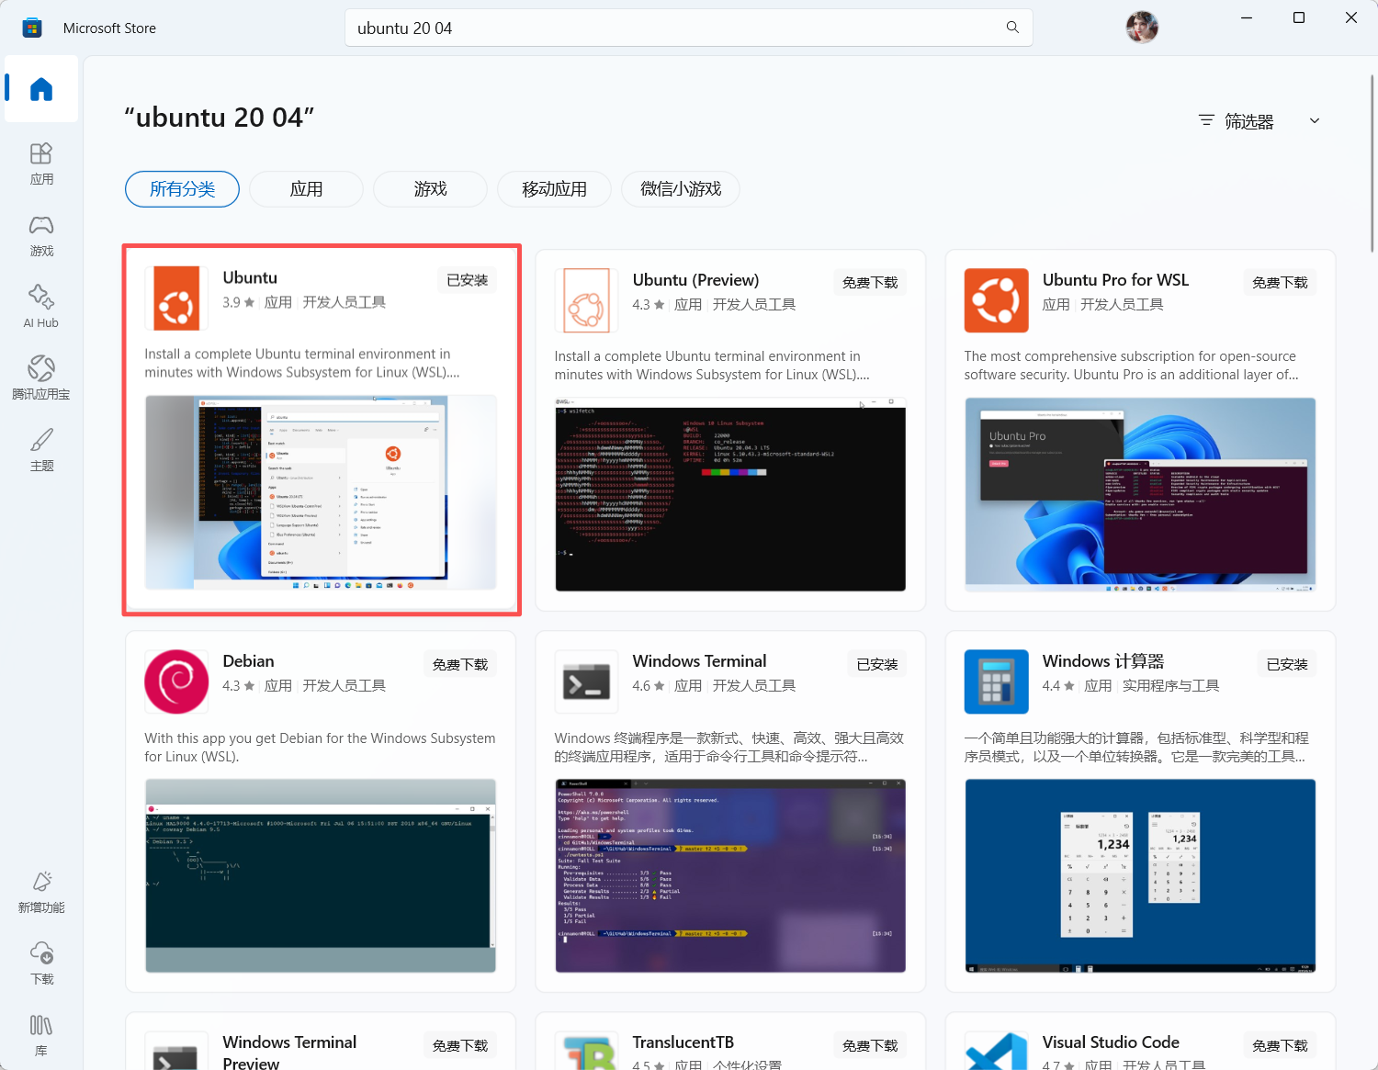Open the Ubuntu (Preview) terminal screenshot
This screenshot has height=1070, width=1378.
(x=730, y=494)
